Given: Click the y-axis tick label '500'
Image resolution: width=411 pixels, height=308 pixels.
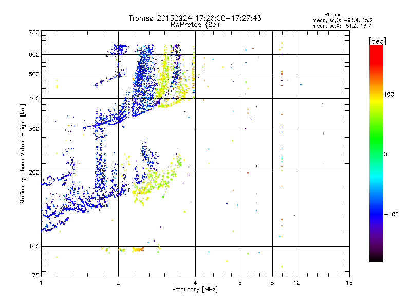Looking at the screenshot, I should (x=34, y=74).
